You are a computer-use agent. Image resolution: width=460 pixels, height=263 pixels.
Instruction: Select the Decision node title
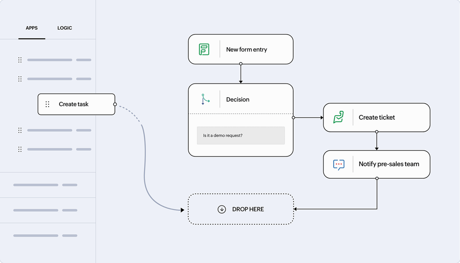[x=238, y=99]
